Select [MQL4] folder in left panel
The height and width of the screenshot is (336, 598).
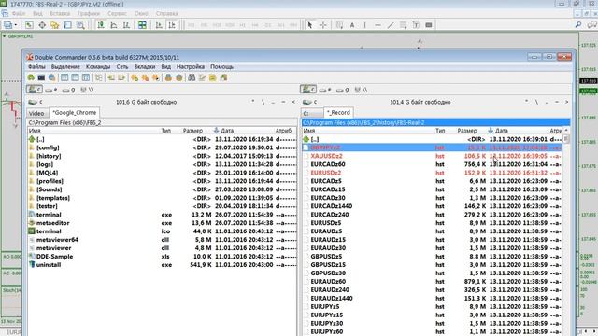point(162,173)
